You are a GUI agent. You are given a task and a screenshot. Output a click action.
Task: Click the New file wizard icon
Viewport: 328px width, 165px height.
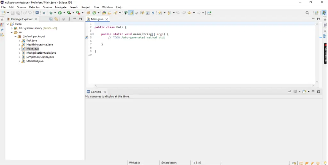4,13
